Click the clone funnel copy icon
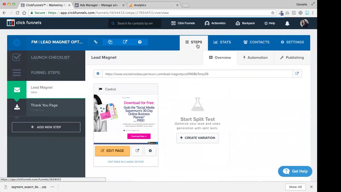Viewport: 341px width, 192px height. pyautogui.click(x=110, y=42)
